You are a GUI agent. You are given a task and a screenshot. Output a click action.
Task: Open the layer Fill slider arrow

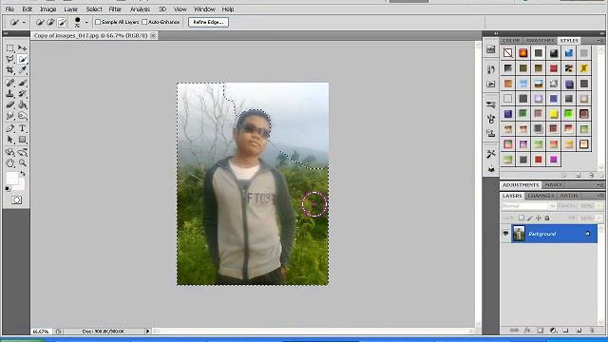coord(599,218)
